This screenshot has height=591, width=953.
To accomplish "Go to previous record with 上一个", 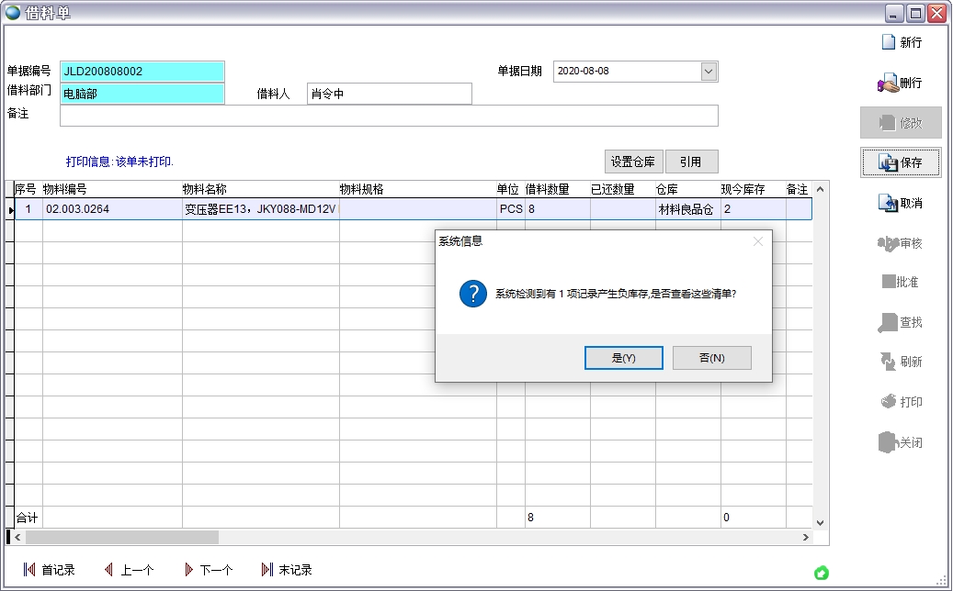I will click(x=129, y=570).
